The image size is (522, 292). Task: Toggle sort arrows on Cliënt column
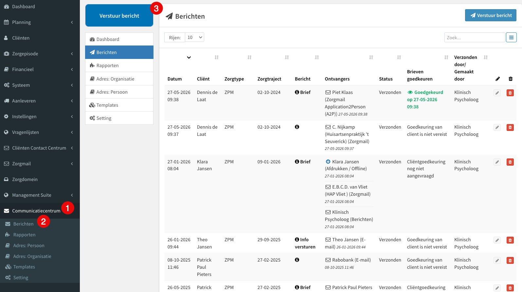coord(216,57)
